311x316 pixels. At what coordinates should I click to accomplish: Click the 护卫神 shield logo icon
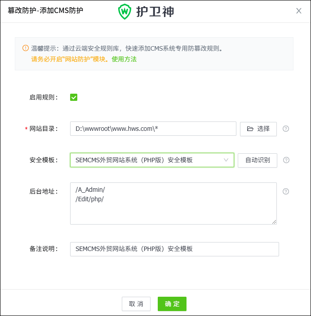tap(124, 12)
